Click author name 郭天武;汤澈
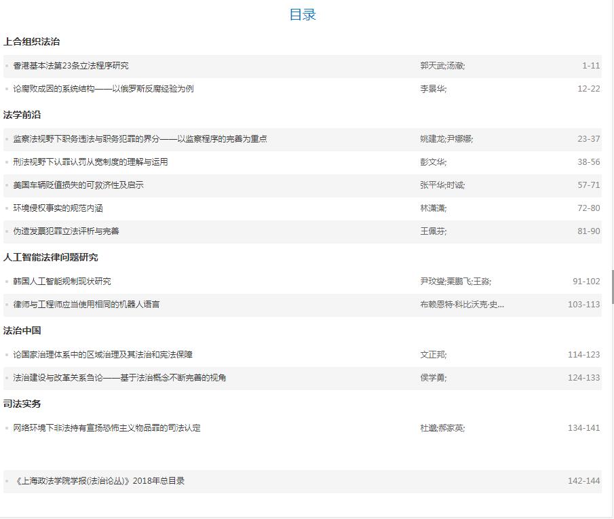Image resolution: width=614 pixels, height=519 pixels. [442, 66]
